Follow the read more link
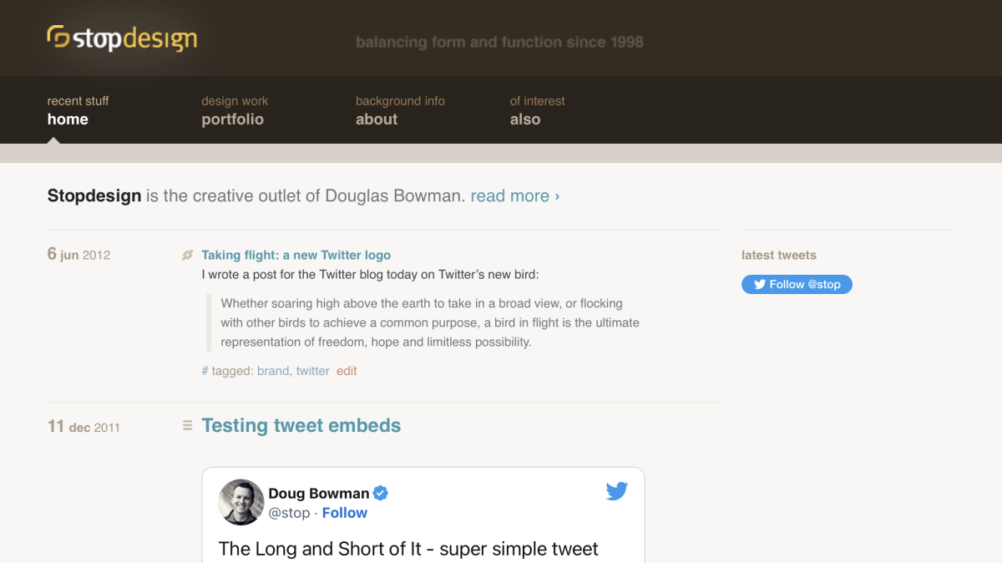The image size is (1002, 563). click(515, 196)
